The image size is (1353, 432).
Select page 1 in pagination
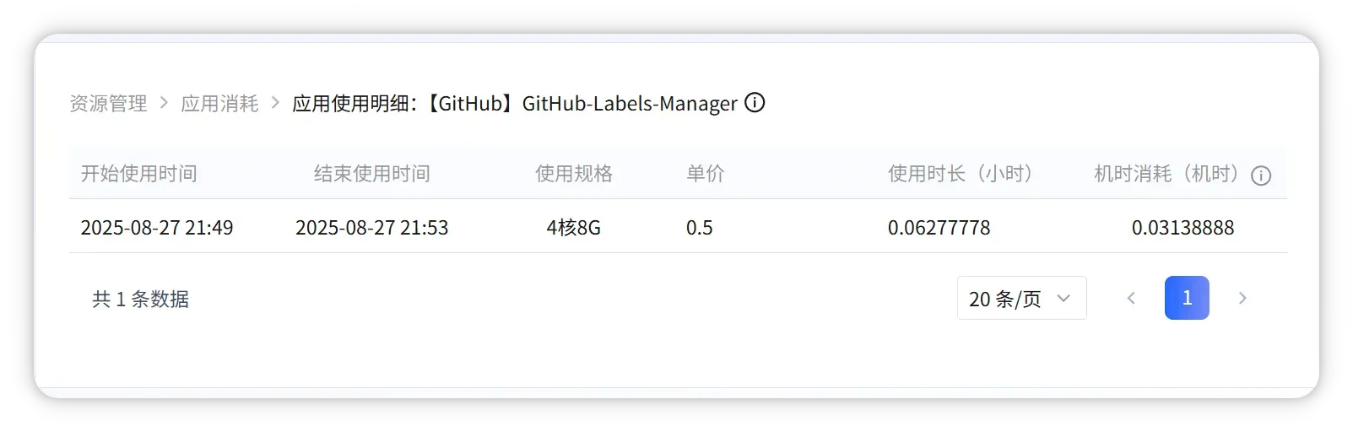tap(1187, 298)
